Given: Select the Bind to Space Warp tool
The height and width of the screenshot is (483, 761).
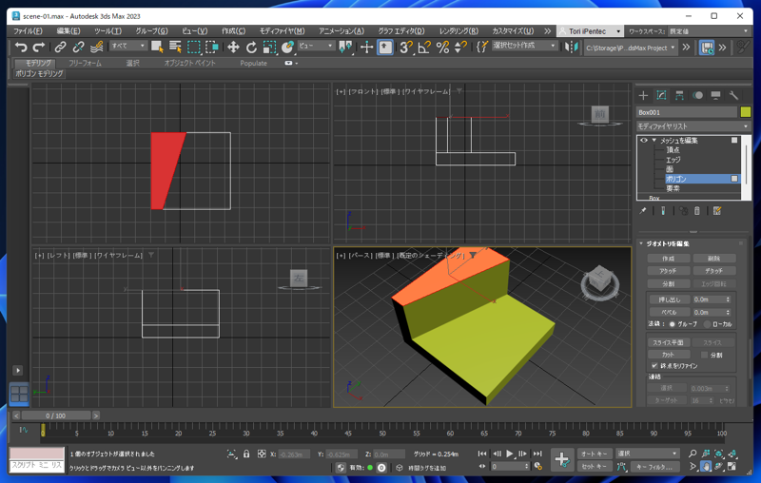Looking at the screenshot, I should point(97,47).
